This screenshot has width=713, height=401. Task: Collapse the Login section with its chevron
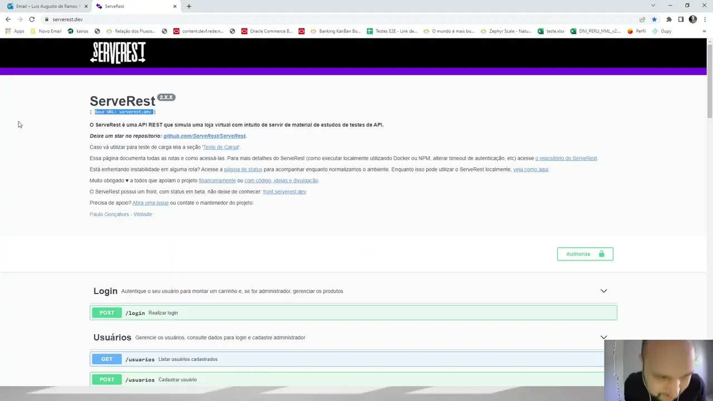click(x=603, y=291)
